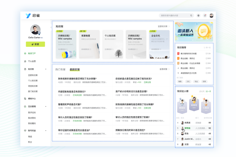Switch to the 热门专家 tab
Screen dimensions: 236x157
coord(60,69)
